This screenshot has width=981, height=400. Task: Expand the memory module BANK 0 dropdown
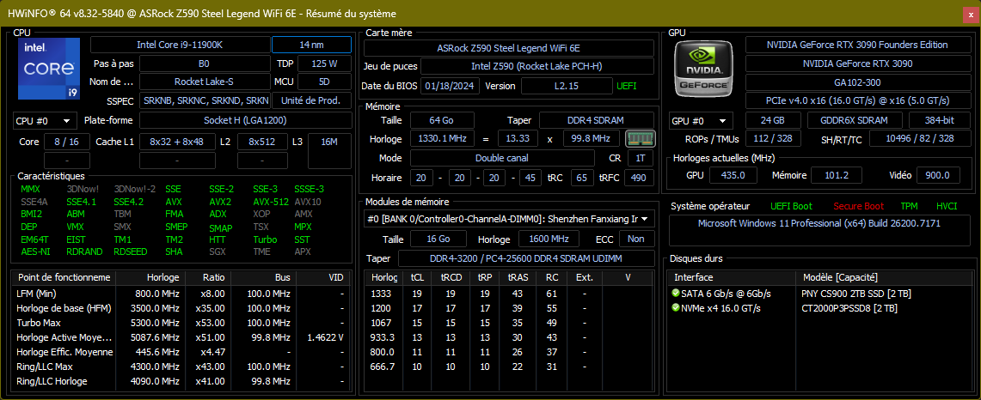(509, 219)
